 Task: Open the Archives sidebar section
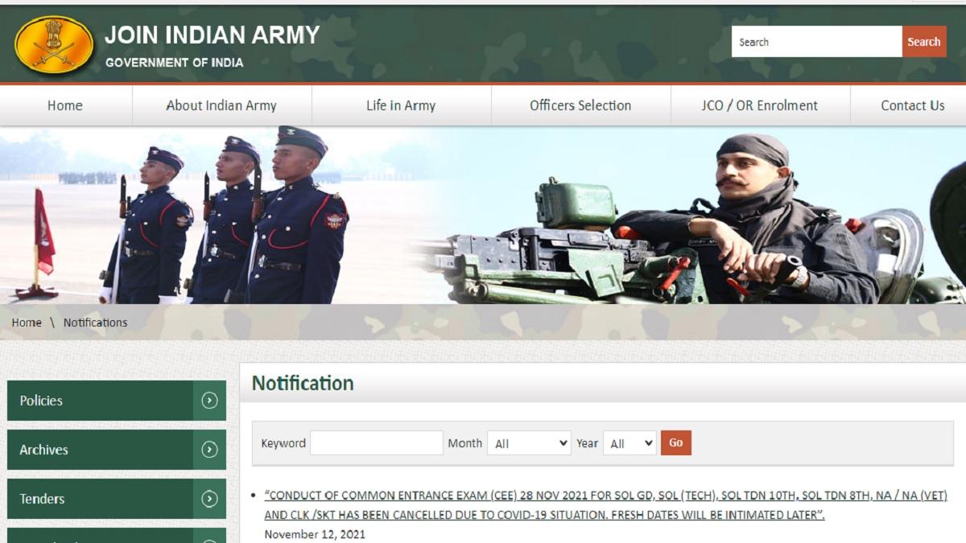point(97,450)
